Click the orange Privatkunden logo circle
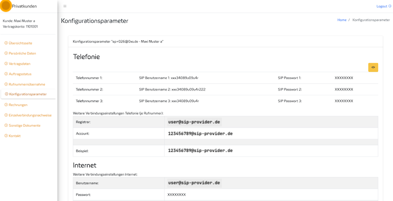The image size is (393, 201). coord(6,6)
